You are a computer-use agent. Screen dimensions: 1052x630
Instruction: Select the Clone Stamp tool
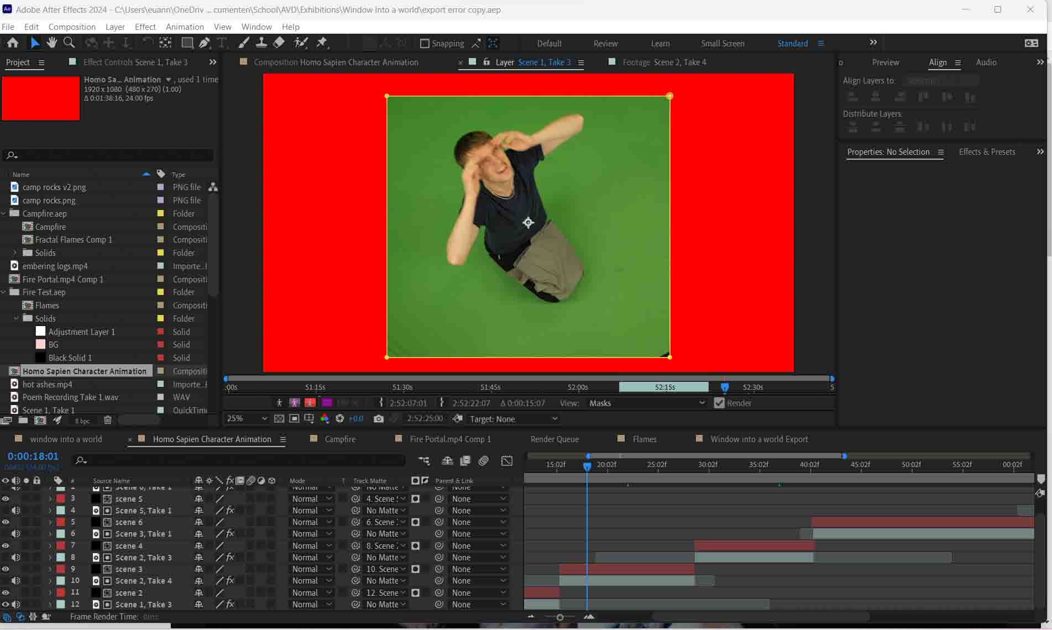261,43
